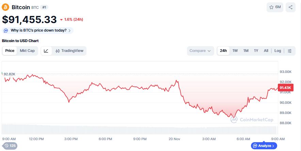Click the Analyze button
Image resolution: width=301 pixels, height=151 pixels.
[264, 146]
